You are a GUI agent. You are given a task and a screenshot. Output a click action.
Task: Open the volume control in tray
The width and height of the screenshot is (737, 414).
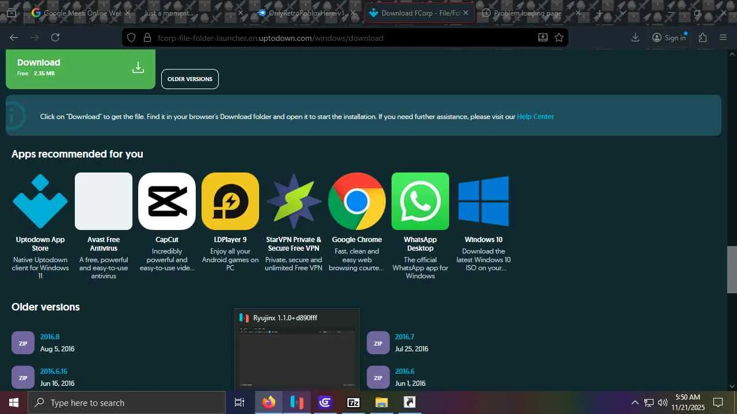[663, 402]
